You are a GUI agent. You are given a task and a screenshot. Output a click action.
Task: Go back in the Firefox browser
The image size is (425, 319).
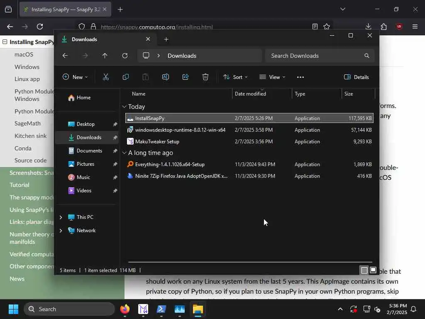[10, 26]
